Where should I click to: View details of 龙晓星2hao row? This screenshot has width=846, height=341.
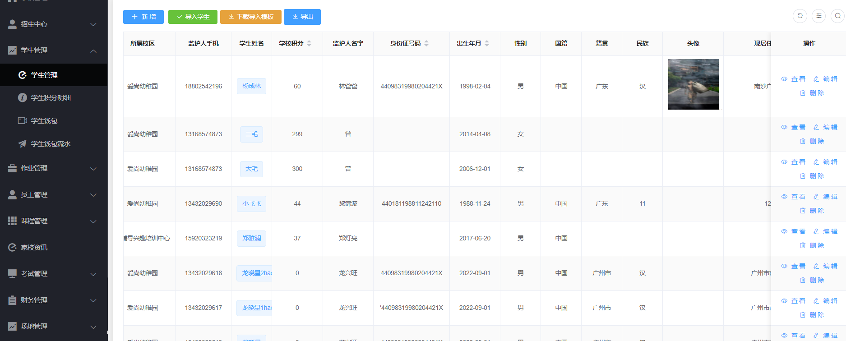[793, 266]
